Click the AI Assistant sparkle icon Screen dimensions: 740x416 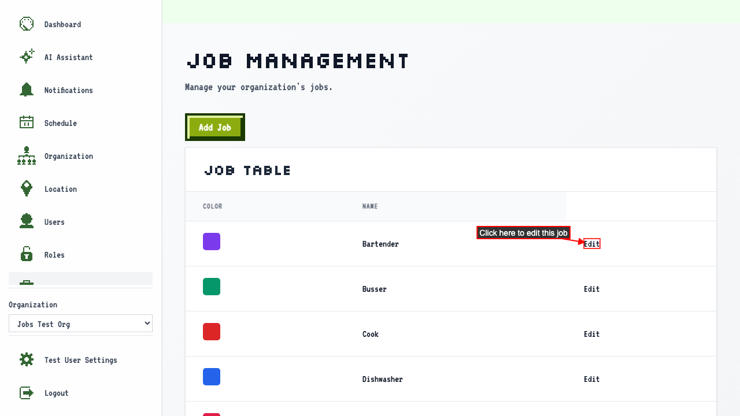(27, 57)
